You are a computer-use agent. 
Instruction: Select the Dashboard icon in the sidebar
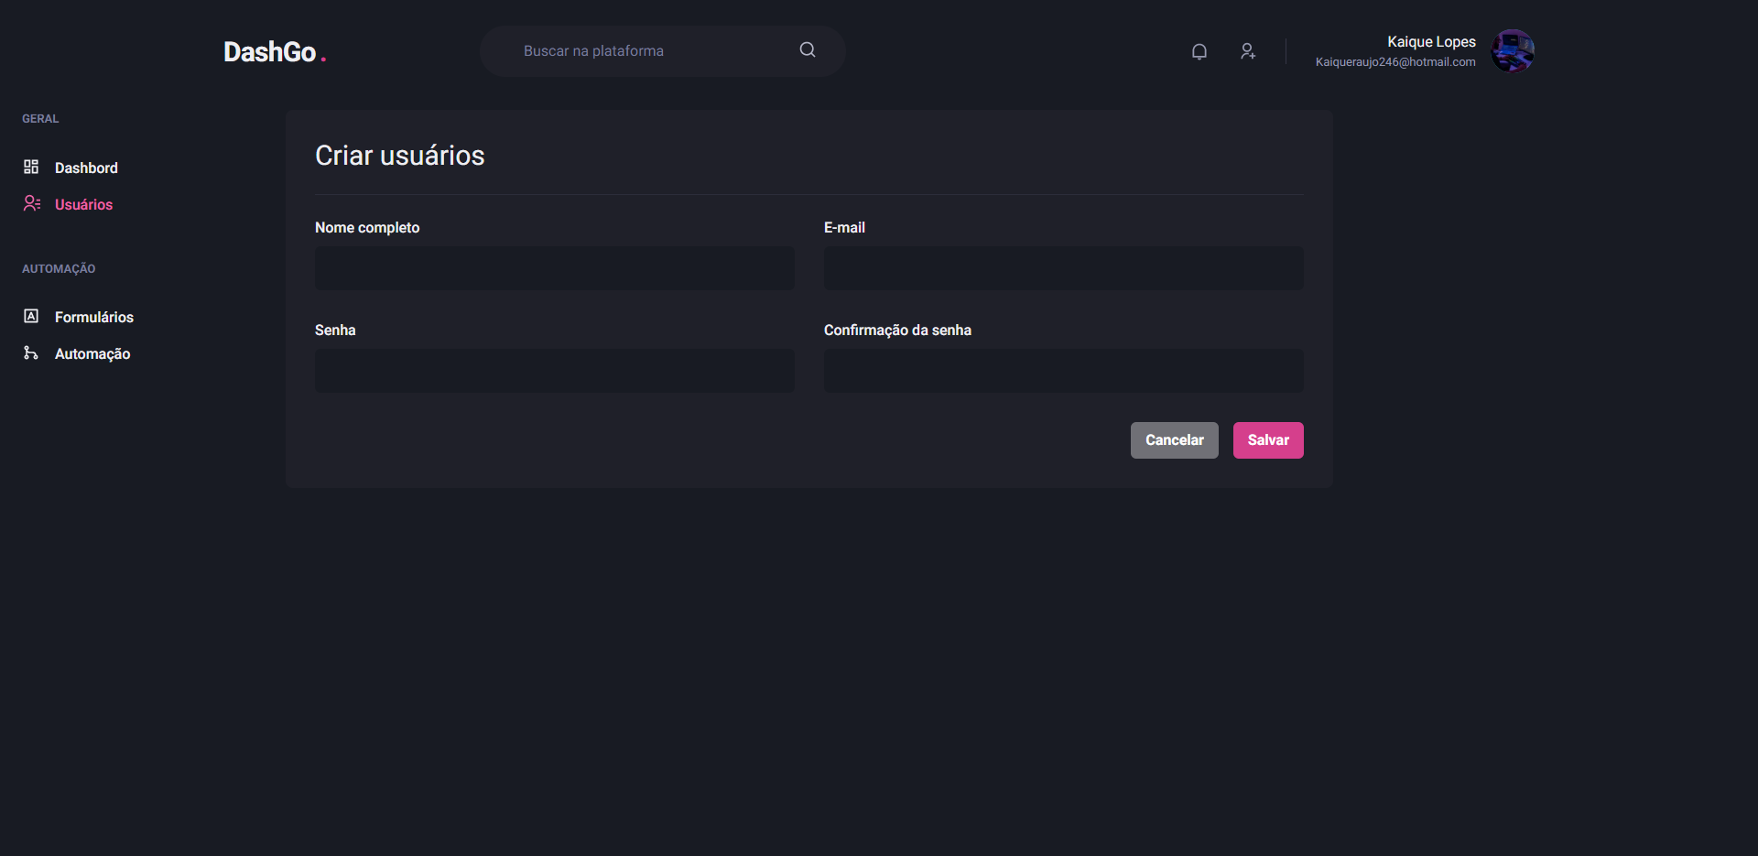(31, 167)
